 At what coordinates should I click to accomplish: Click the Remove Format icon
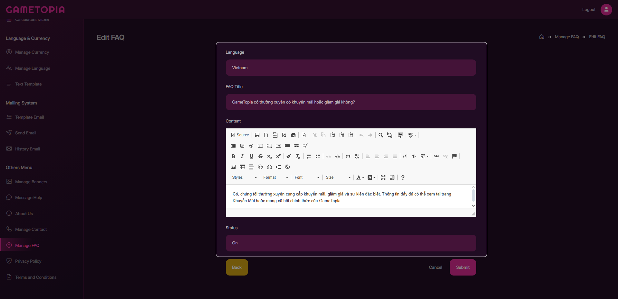pos(298,156)
